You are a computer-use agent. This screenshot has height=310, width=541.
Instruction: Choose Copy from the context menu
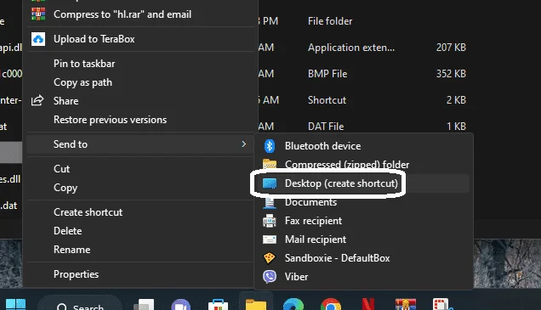pyautogui.click(x=140, y=188)
